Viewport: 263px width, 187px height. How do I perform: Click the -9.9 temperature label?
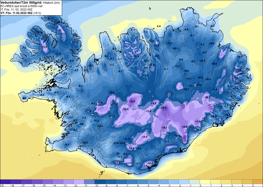pos(139,148)
